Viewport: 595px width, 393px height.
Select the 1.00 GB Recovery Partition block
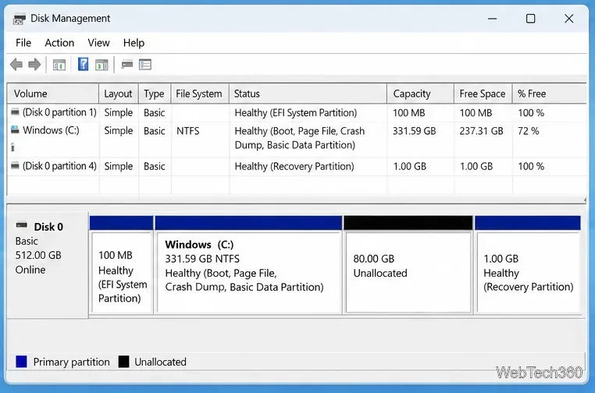[x=527, y=265]
